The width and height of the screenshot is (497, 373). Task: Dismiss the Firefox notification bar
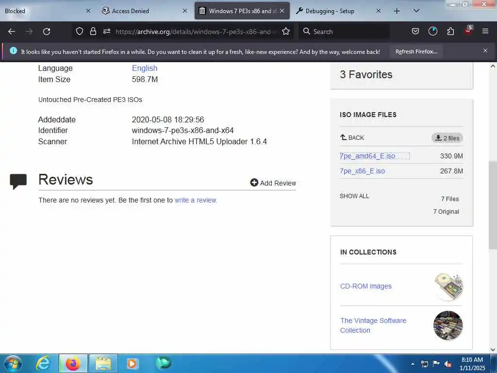[485, 51]
